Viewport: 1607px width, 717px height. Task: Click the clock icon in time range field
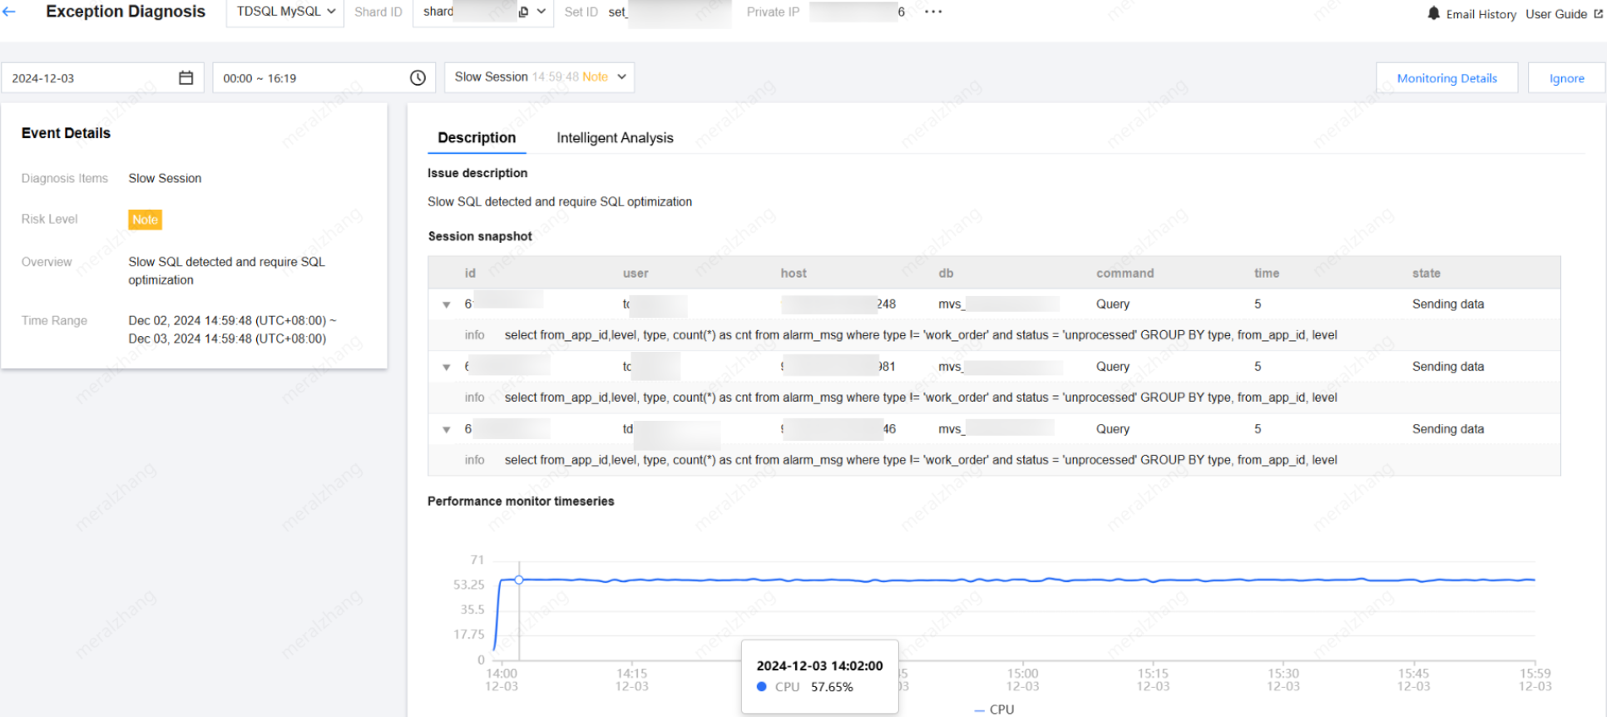click(418, 77)
